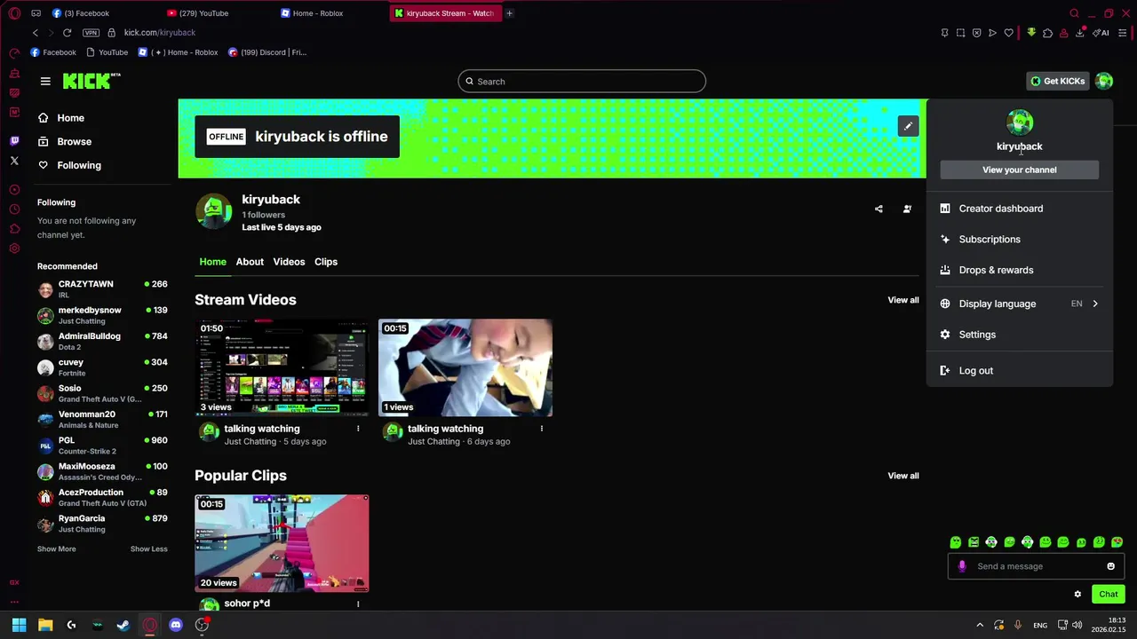This screenshot has height=639, width=1137.
Task: Open the emoji picker in chat
Action: [x=1110, y=566]
